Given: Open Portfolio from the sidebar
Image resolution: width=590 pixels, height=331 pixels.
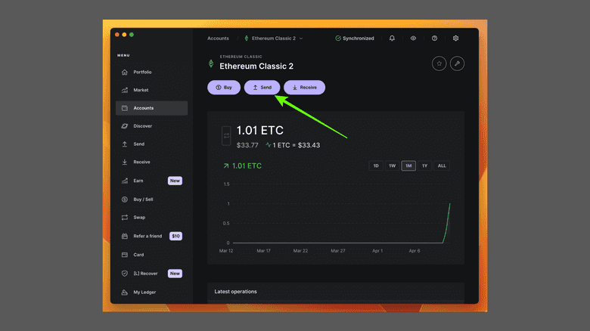Looking at the screenshot, I should 142,73.
